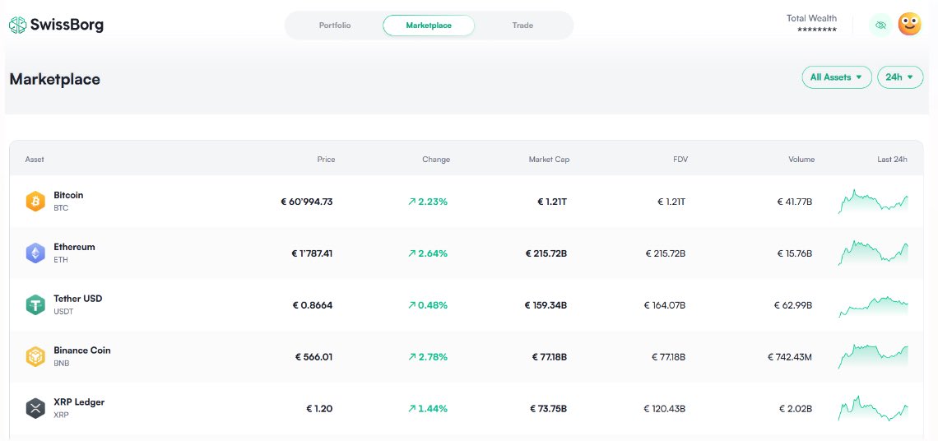Click Ethereum's 2.64% change value
Screen dimensions: 938x441
(x=428, y=253)
